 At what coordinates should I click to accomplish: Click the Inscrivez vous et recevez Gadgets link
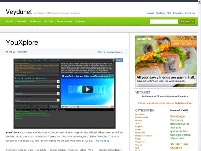[x=165, y=103]
